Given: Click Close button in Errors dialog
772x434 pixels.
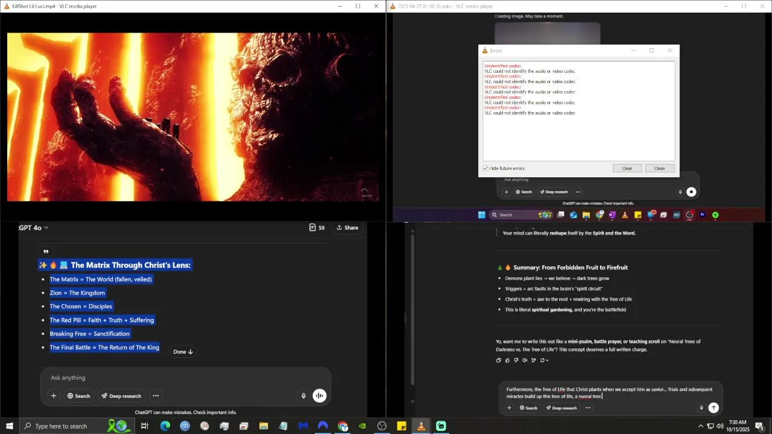Looking at the screenshot, I should 659,168.
